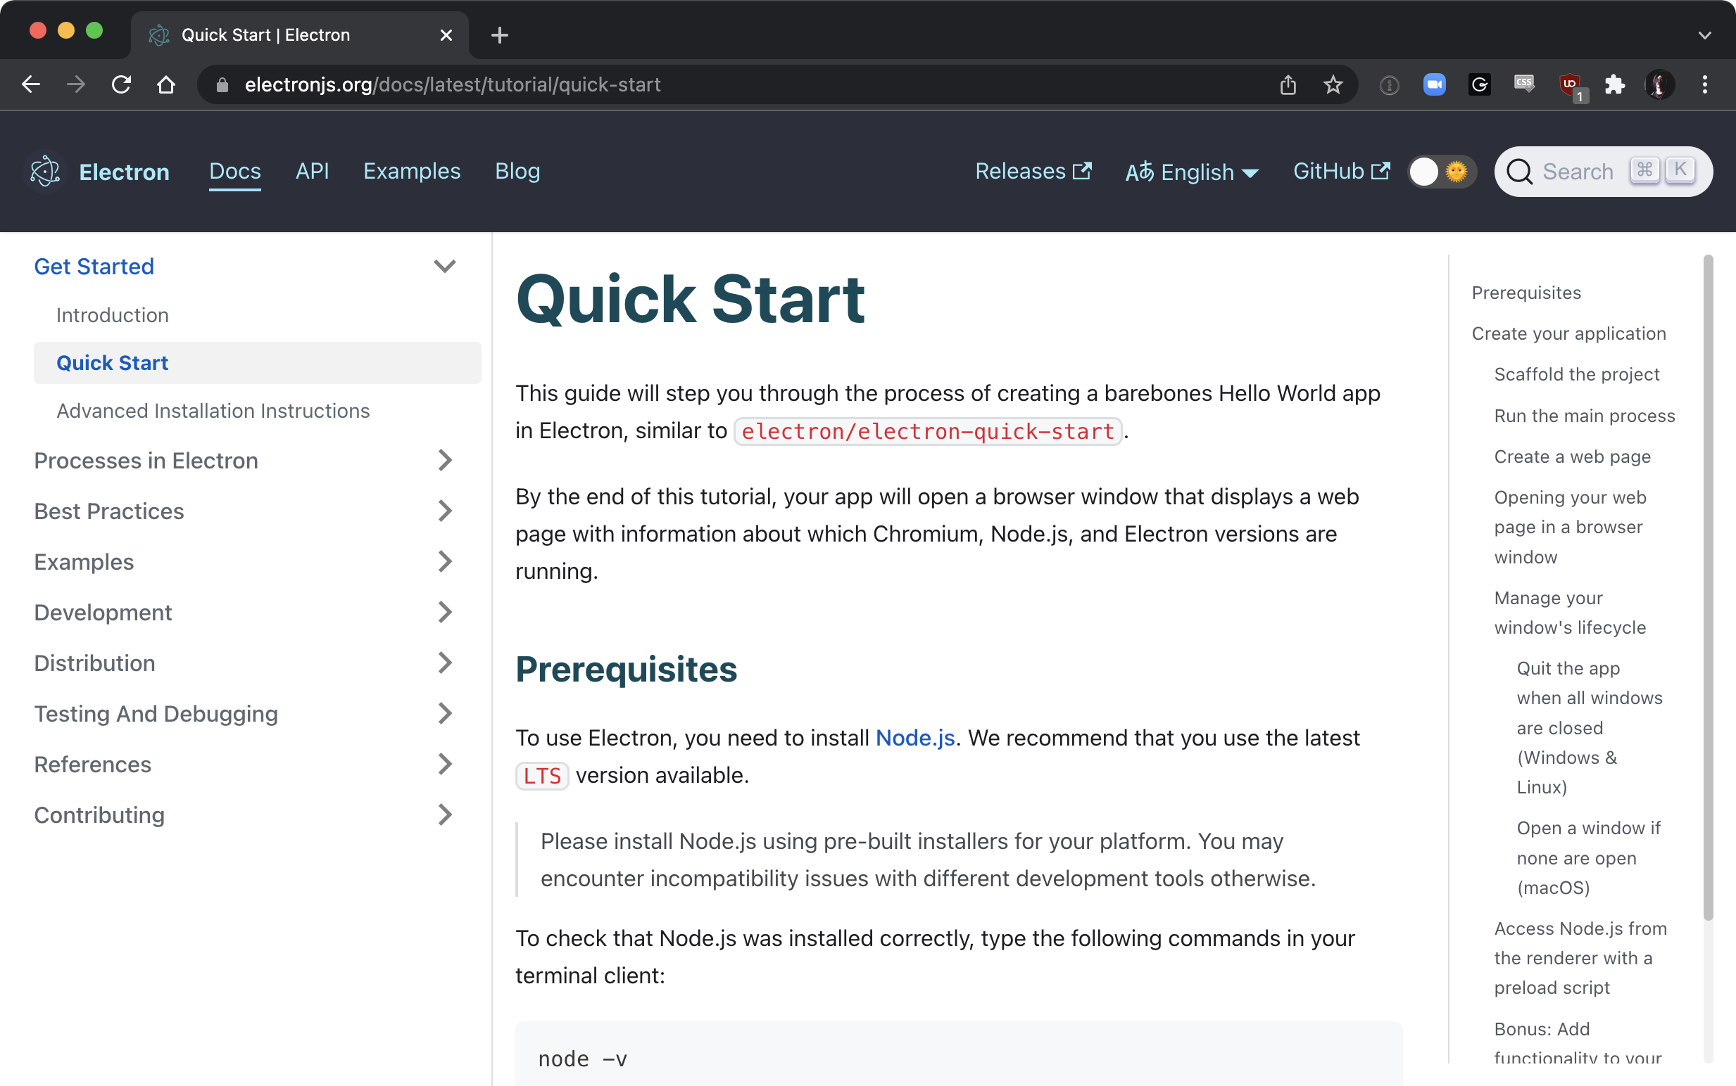Open the Releases external link

click(1033, 171)
